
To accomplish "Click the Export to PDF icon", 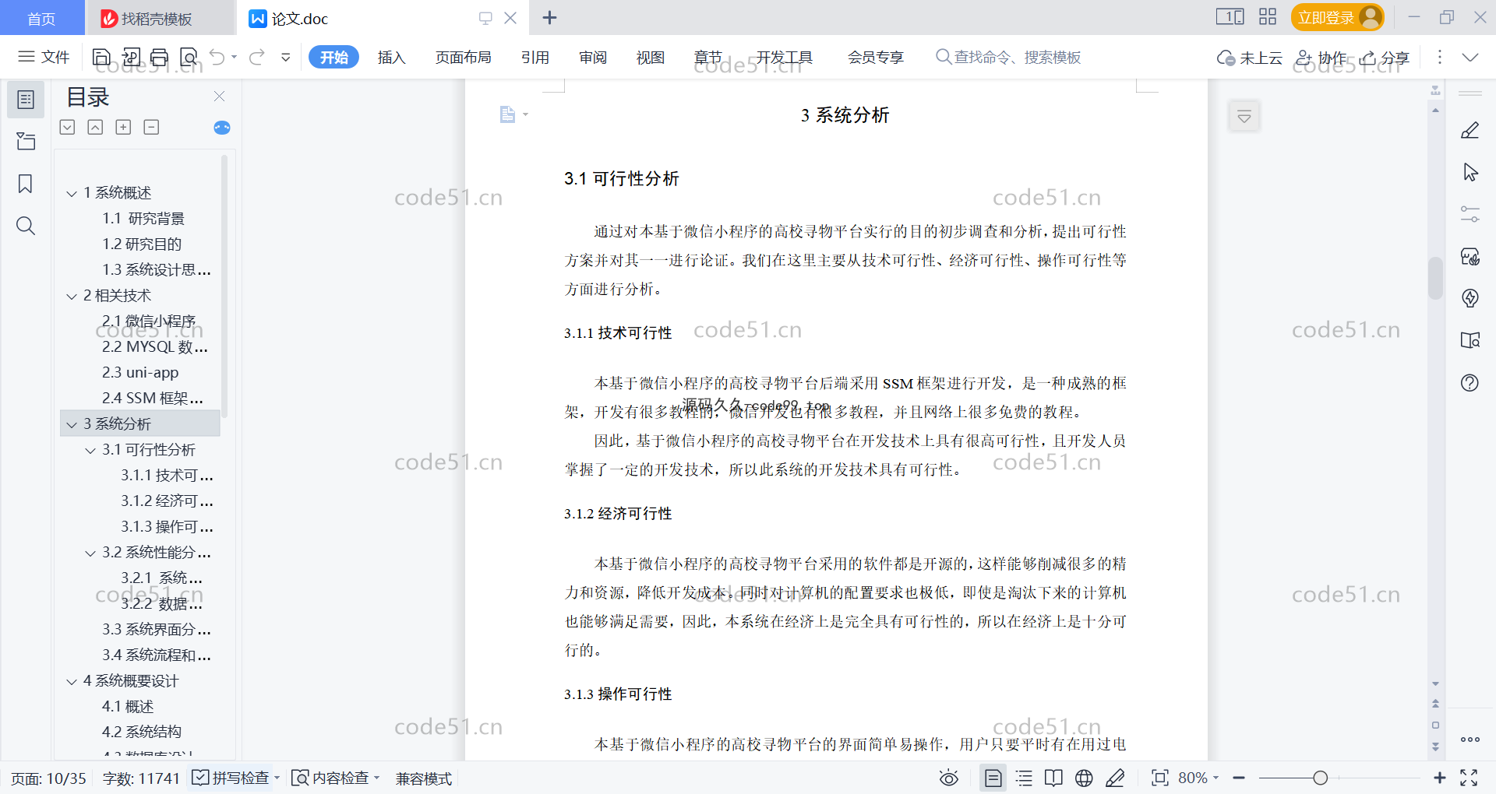I will pyautogui.click(x=131, y=57).
